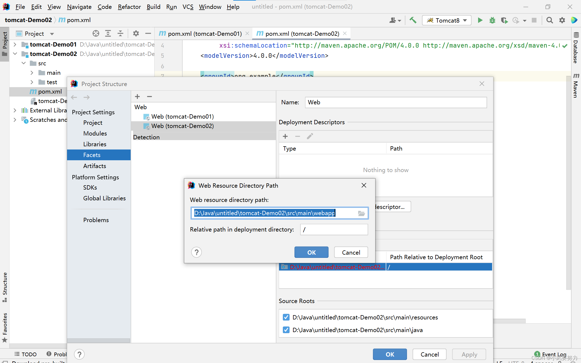
Task: Select Artifacts in Project Settings
Action: tap(95, 166)
